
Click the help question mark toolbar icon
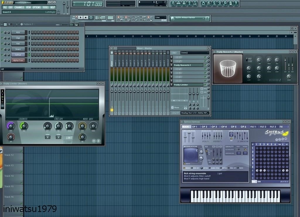tap(236, 4)
